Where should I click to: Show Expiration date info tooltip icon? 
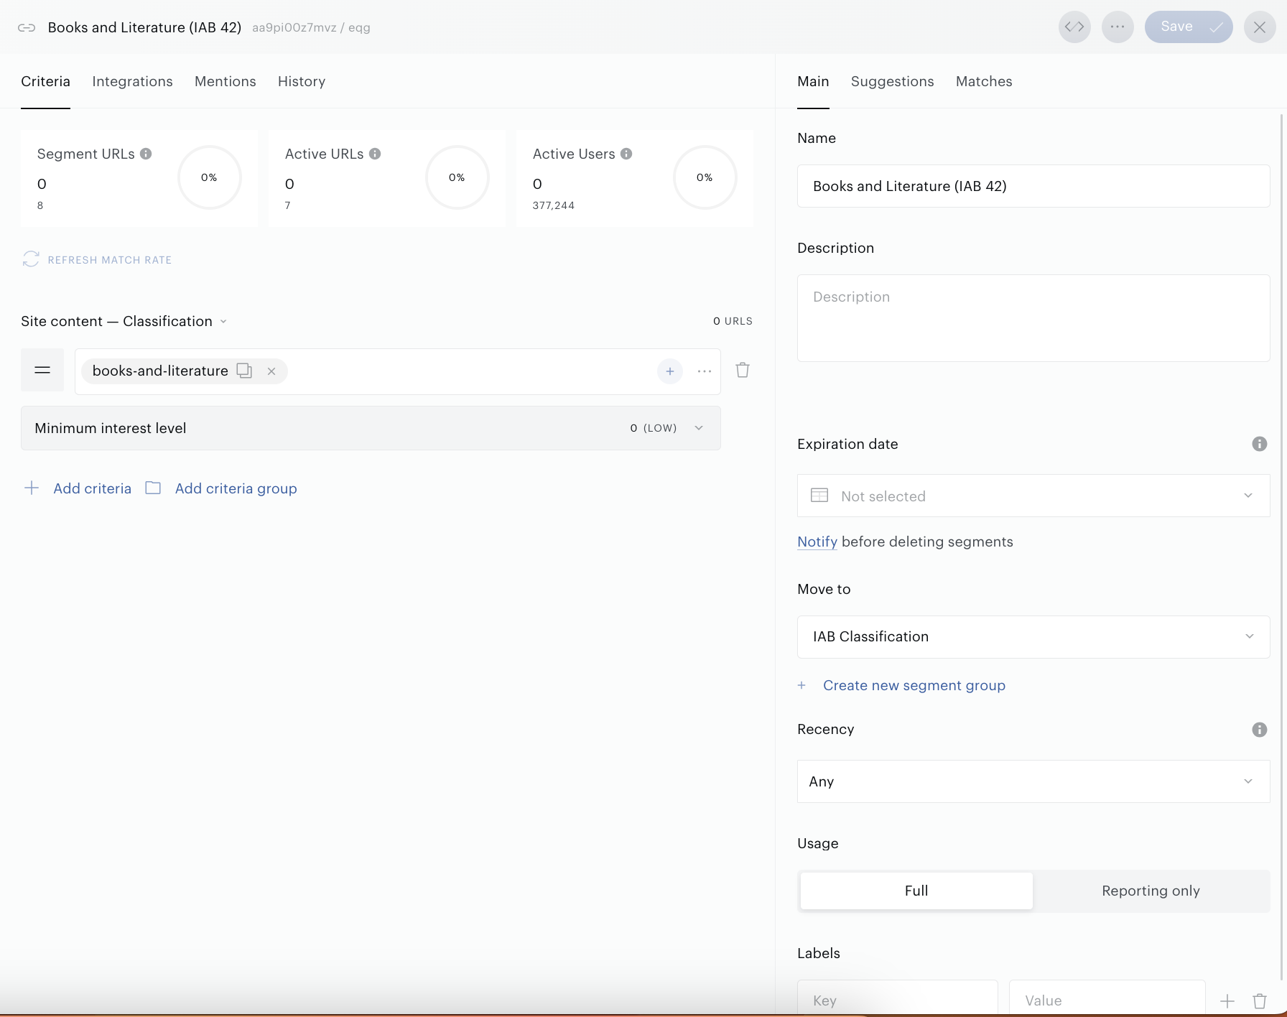pyautogui.click(x=1260, y=444)
